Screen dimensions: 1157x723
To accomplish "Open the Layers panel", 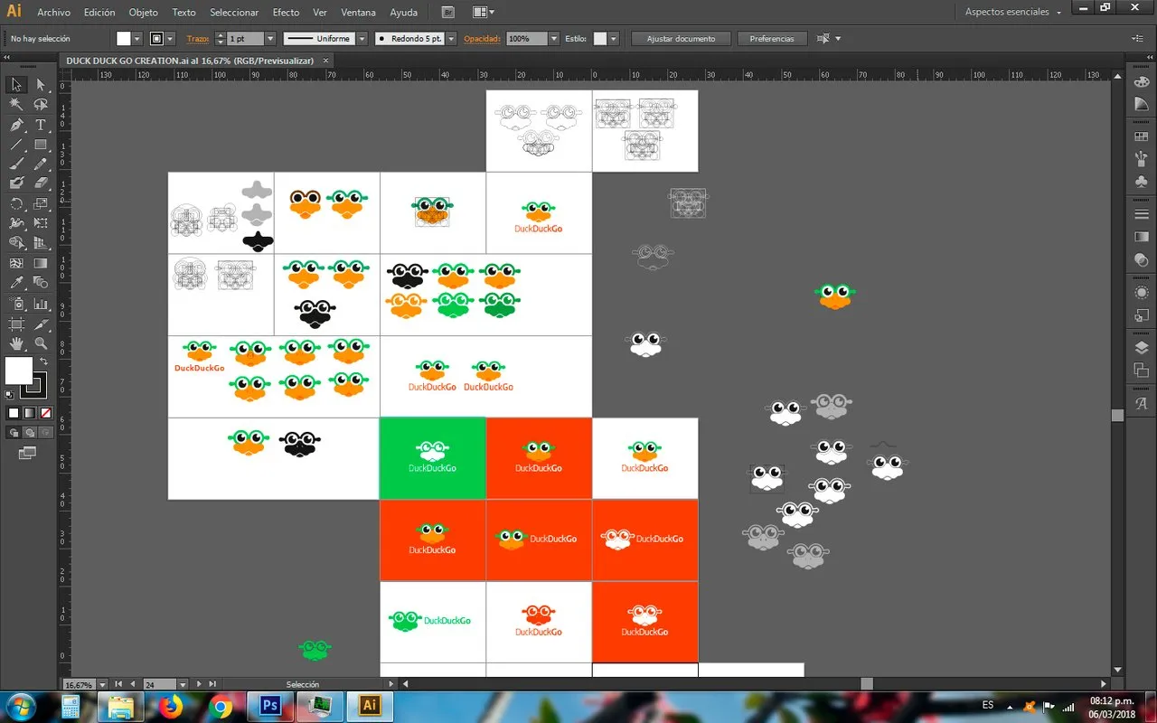I will [1141, 348].
